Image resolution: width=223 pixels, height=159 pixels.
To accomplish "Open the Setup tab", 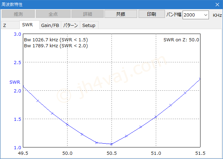I will [x=89, y=25].
